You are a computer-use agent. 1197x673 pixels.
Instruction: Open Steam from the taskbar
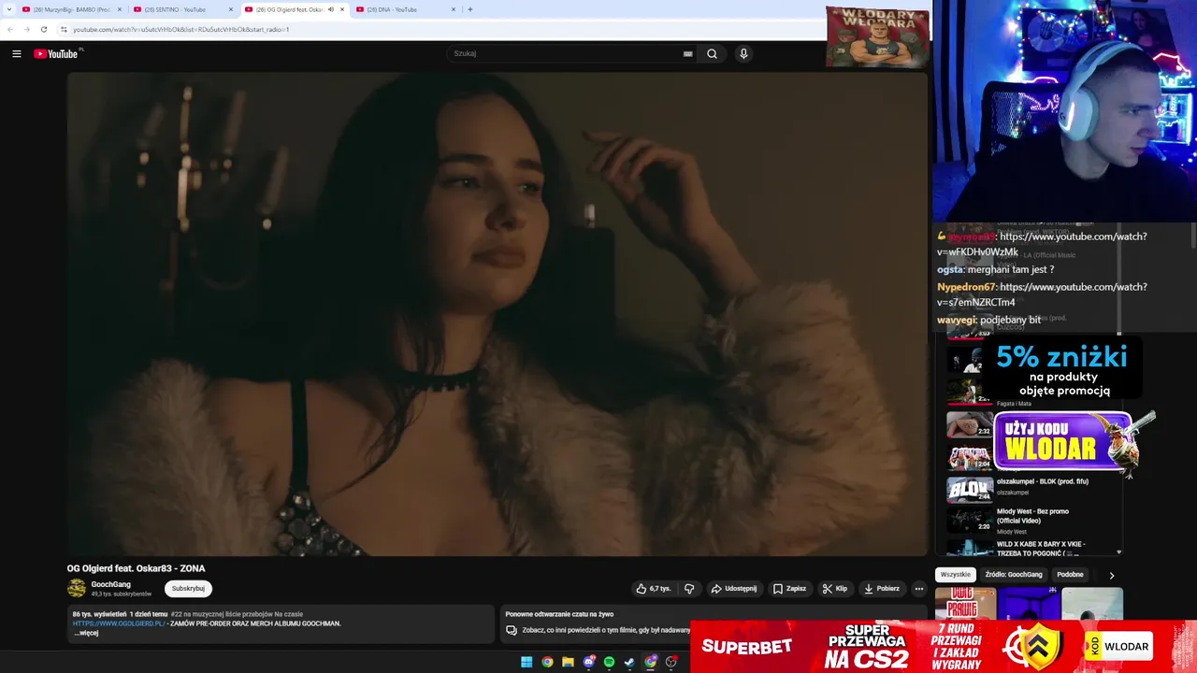[630, 662]
